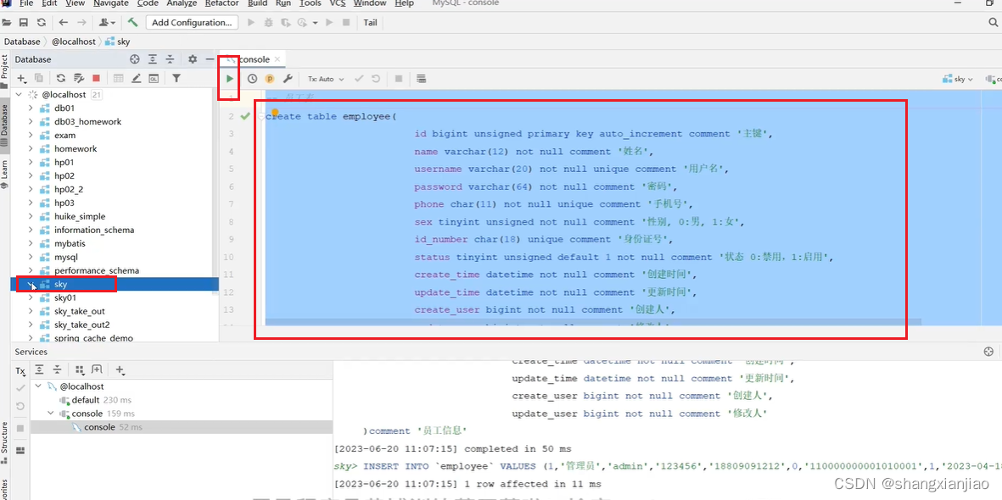This screenshot has width=1002, height=500.
Task: Collapse all in Database panel header
Action: 170,59
